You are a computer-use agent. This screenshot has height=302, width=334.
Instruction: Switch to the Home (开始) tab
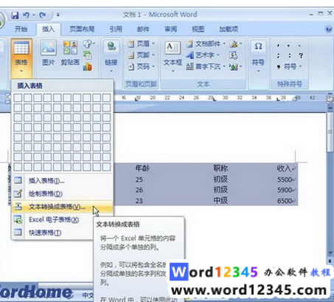pos(21,29)
